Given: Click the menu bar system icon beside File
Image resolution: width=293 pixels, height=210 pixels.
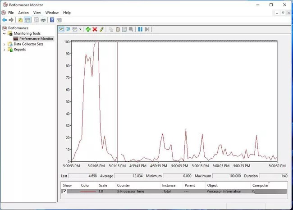Looking at the screenshot, I should [x=4, y=13].
